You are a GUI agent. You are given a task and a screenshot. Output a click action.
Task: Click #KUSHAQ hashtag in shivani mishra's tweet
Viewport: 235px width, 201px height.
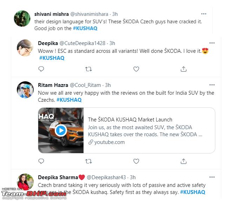tap(85, 28)
